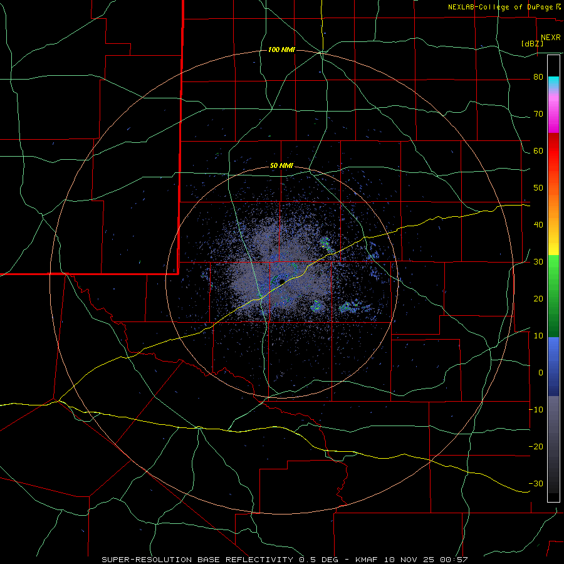Click the 100 NMI range ring label
This screenshot has width=564, height=564.
[x=281, y=50]
